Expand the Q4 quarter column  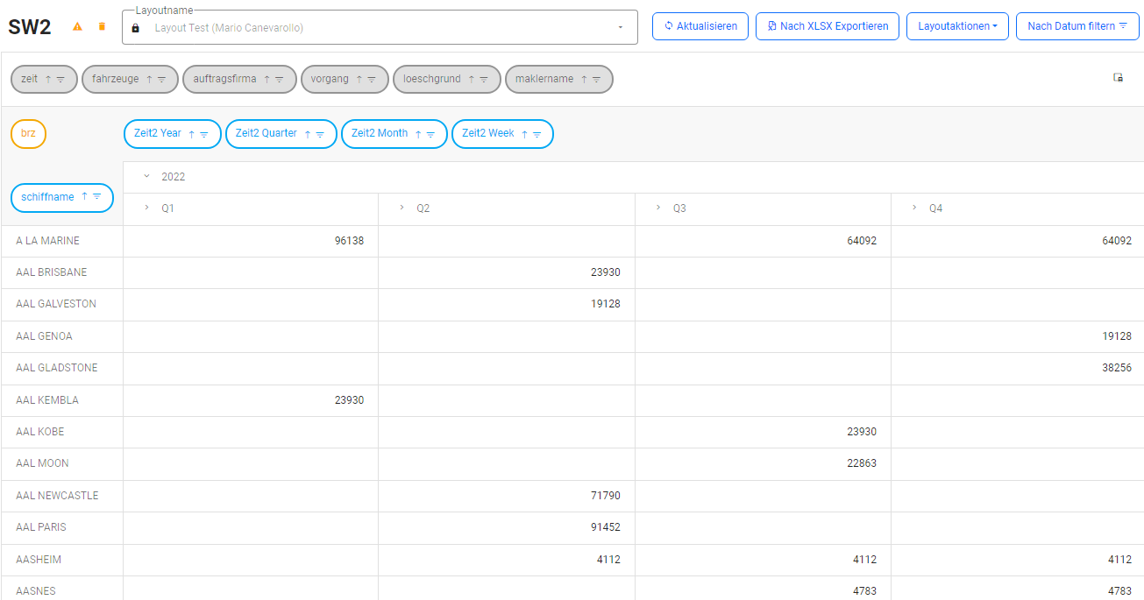click(914, 208)
